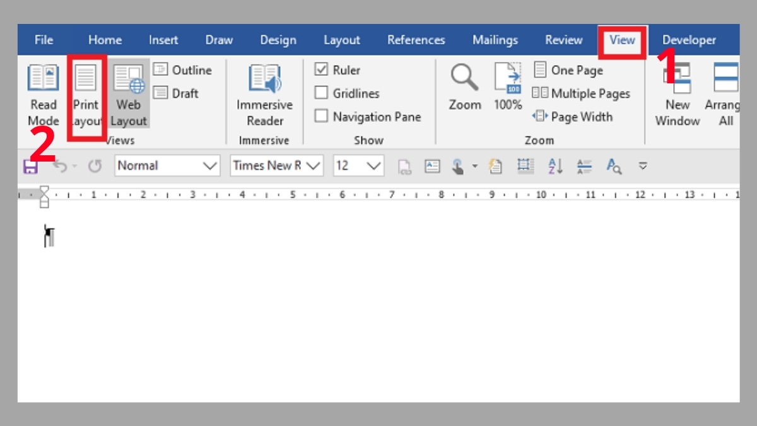Click the Repeat/Redo icon
The height and width of the screenshot is (426, 757).
(x=93, y=166)
